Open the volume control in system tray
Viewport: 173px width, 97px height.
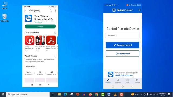coord(157,95)
